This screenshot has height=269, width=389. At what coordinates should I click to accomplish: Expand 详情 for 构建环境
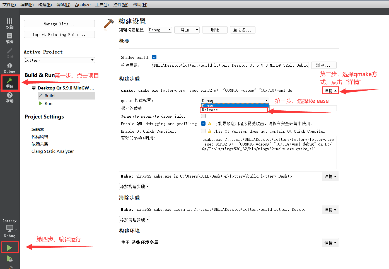point(330,243)
